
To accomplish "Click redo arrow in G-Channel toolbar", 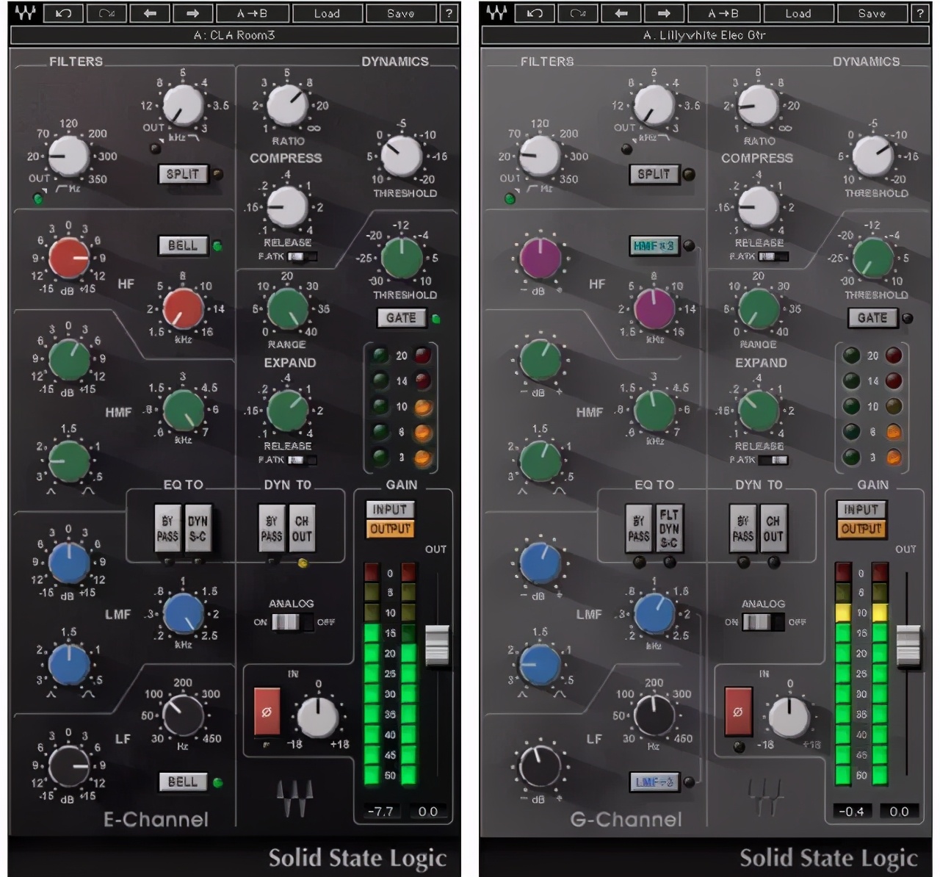I will point(578,13).
